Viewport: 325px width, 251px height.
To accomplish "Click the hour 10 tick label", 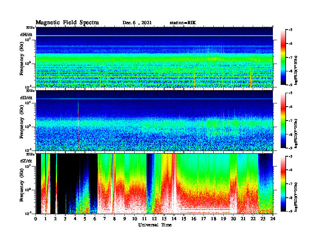I will [x=135, y=219].
